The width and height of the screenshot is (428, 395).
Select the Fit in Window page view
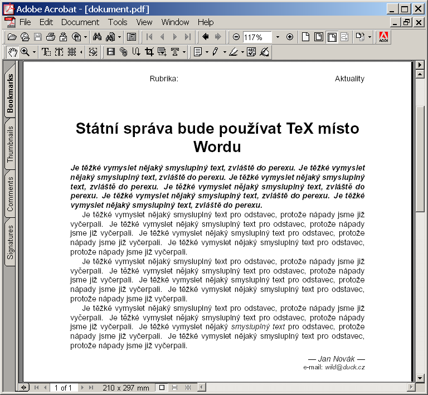[x=319, y=37]
